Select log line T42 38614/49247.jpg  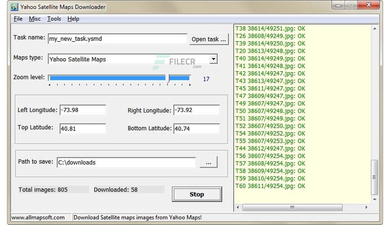pyautogui.click(x=270, y=73)
